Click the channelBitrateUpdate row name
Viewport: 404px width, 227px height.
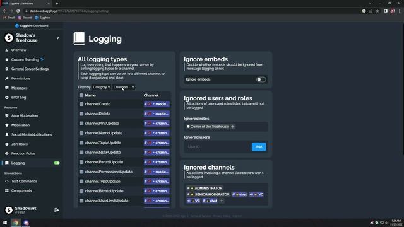104,191
